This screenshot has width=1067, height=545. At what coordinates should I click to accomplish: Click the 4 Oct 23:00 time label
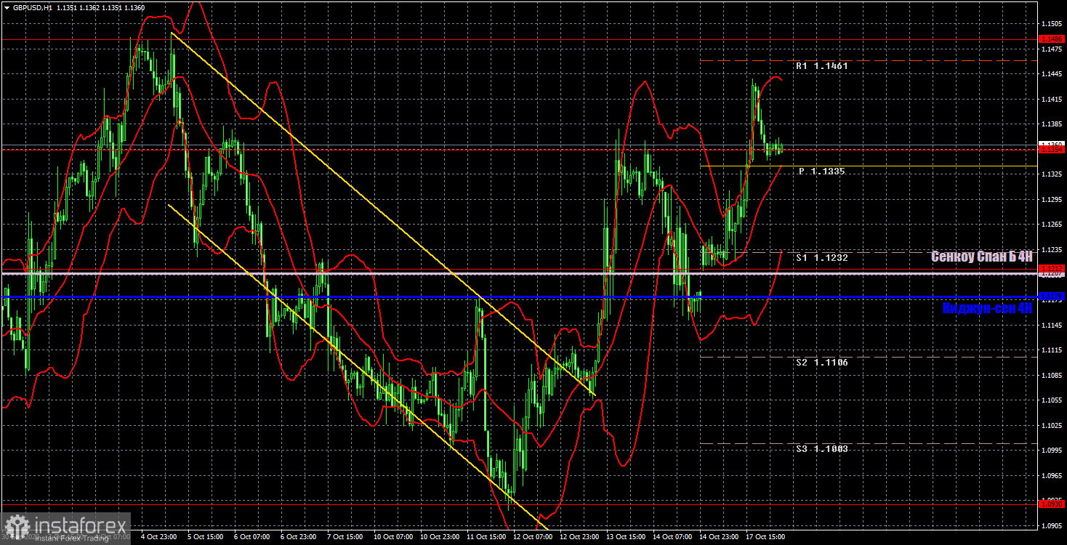[x=159, y=537]
